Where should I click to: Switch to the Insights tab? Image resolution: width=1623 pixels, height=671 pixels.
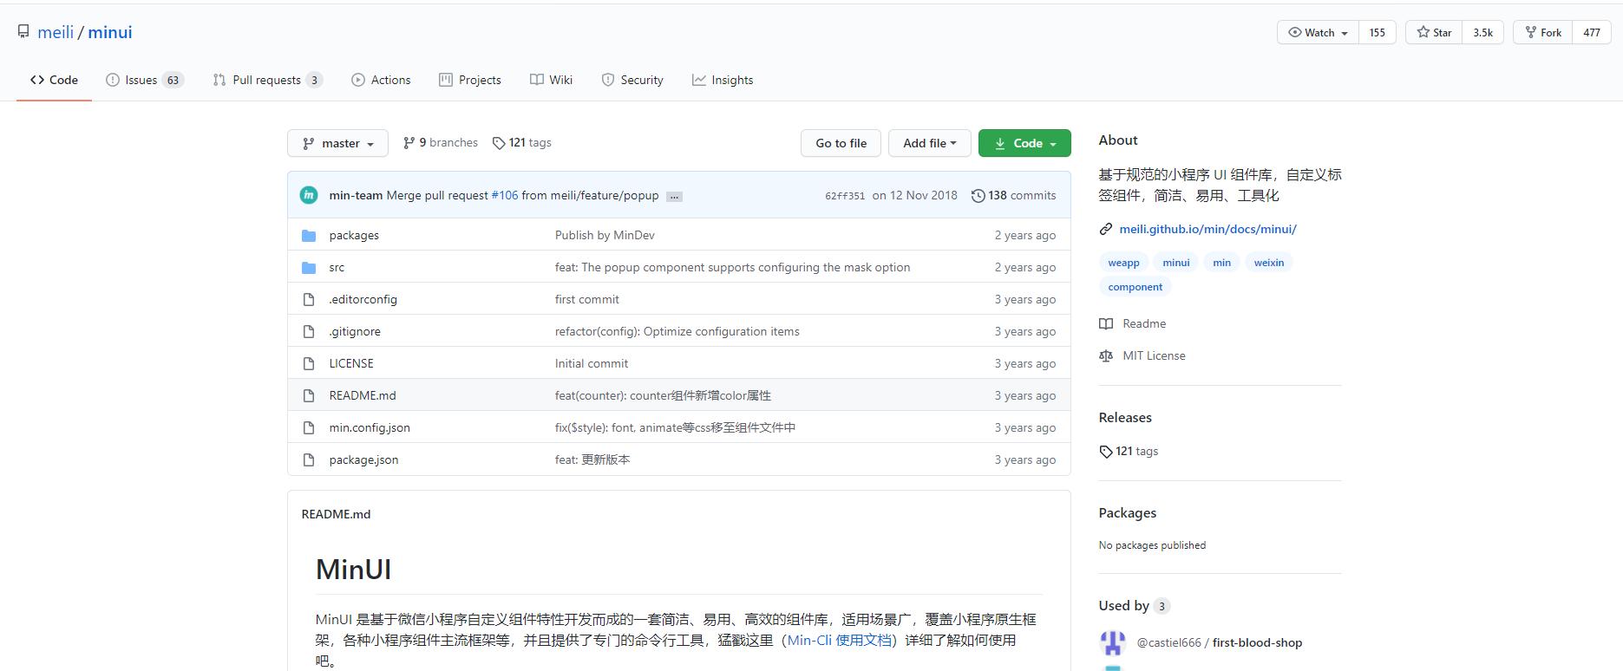point(723,80)
